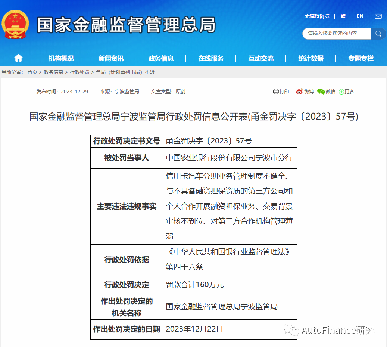Open the 新闻资讯 menu
387x347 pixels.
pos(111,58)
